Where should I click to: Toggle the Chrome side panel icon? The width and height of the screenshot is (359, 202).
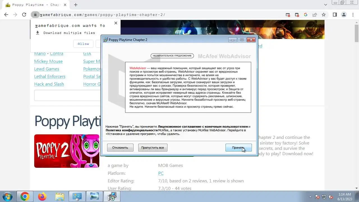pyautogui.click(x=335, y=15)
